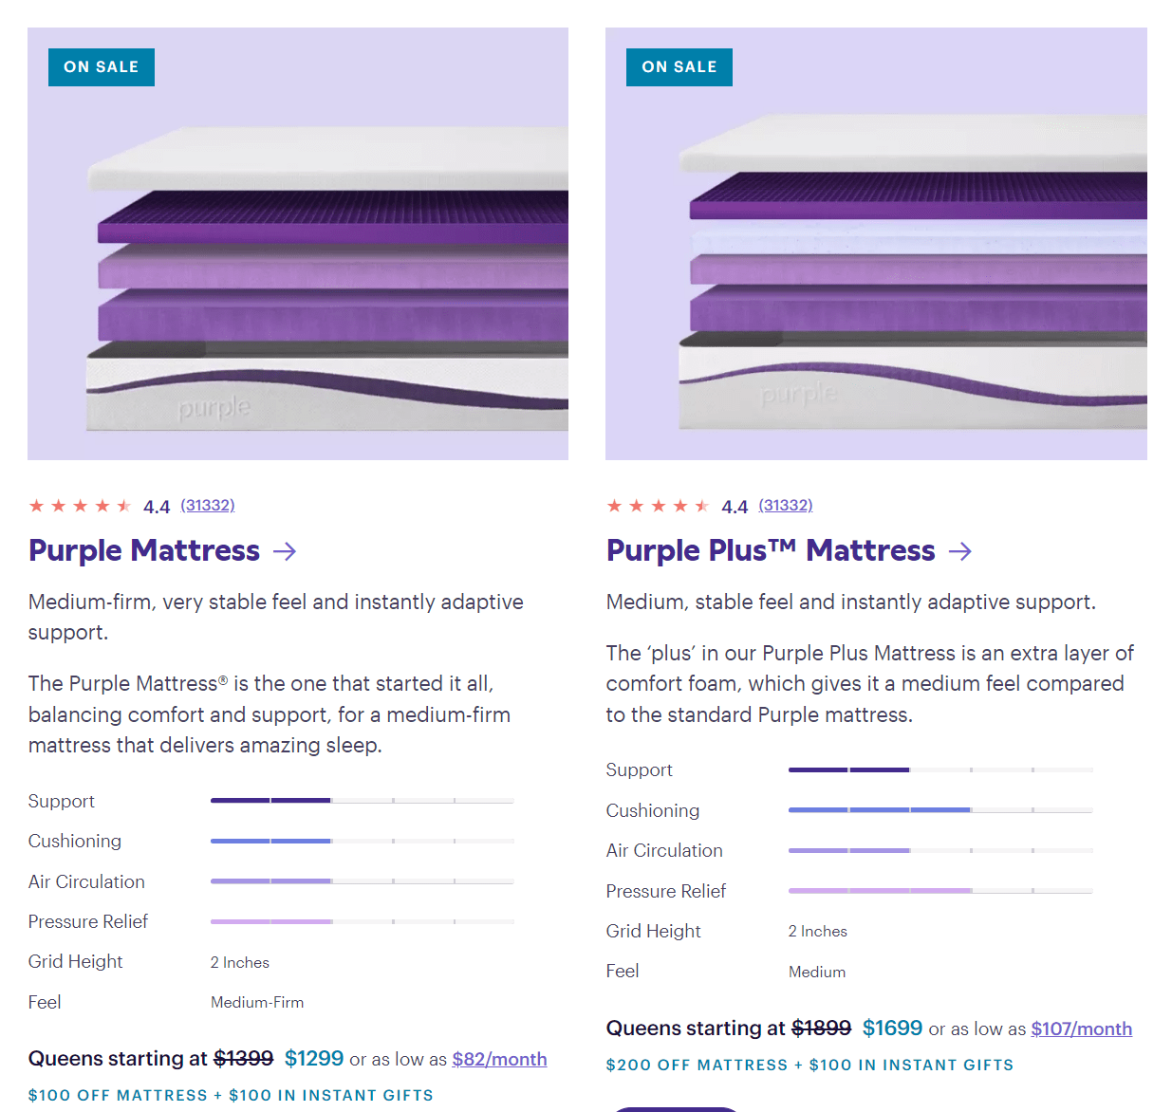Follow the $107/month financing link
1172x1112 pixels.
(1082, 1029)
